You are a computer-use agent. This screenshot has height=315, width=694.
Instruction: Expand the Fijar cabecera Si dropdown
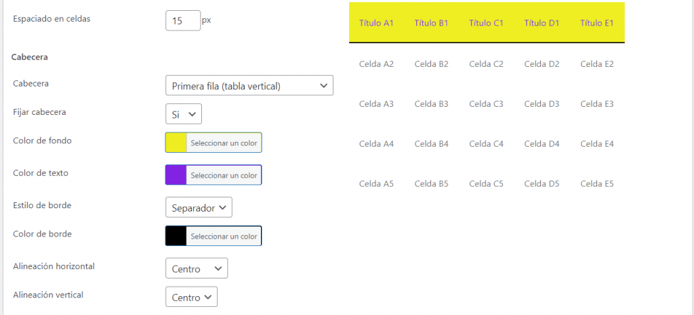pyautogui.click(x=183, y=114)
